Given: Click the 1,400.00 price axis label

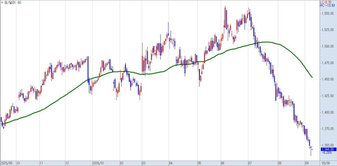Looking at the screenshot, I should pyautogui.click(x=328, y=112).
